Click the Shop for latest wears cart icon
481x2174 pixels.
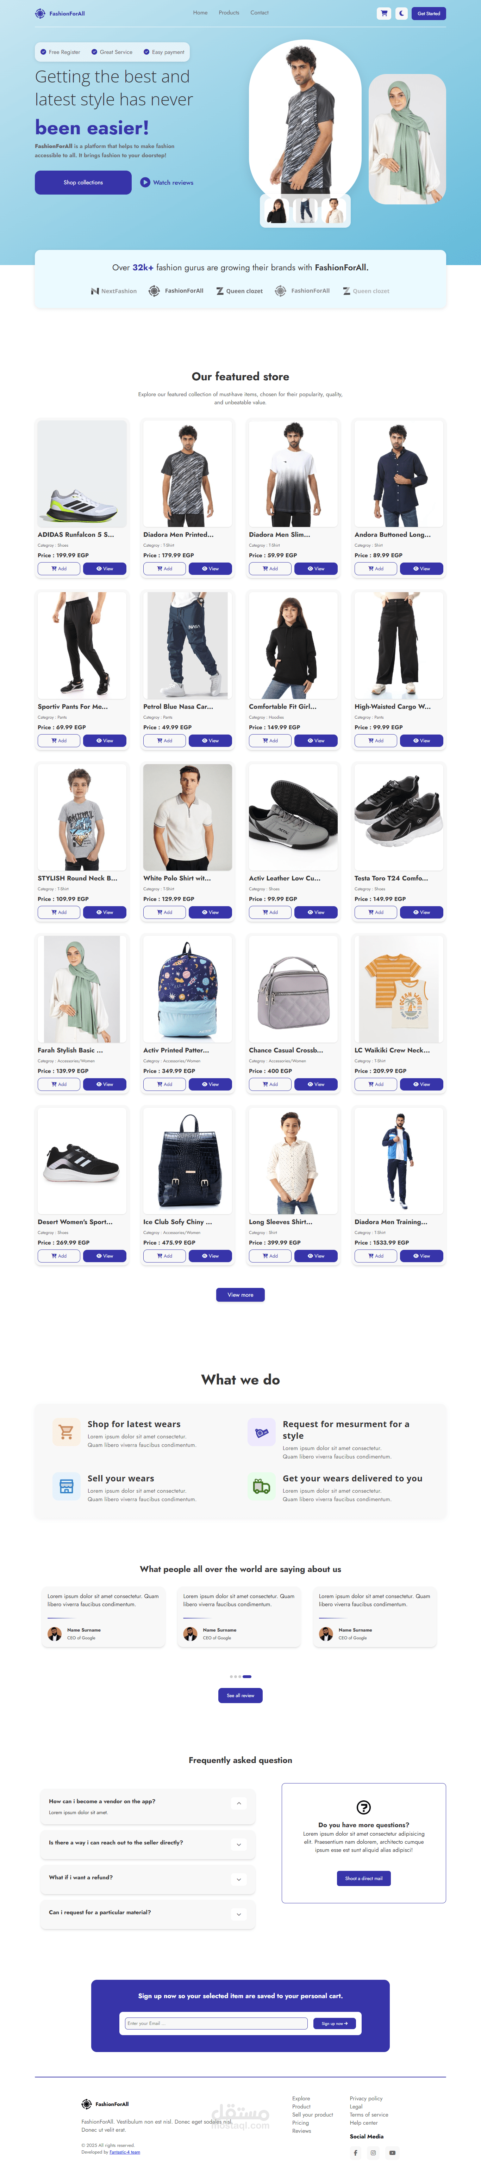coord(66,1432)
